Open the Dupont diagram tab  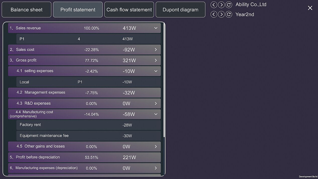coord(180,10)
